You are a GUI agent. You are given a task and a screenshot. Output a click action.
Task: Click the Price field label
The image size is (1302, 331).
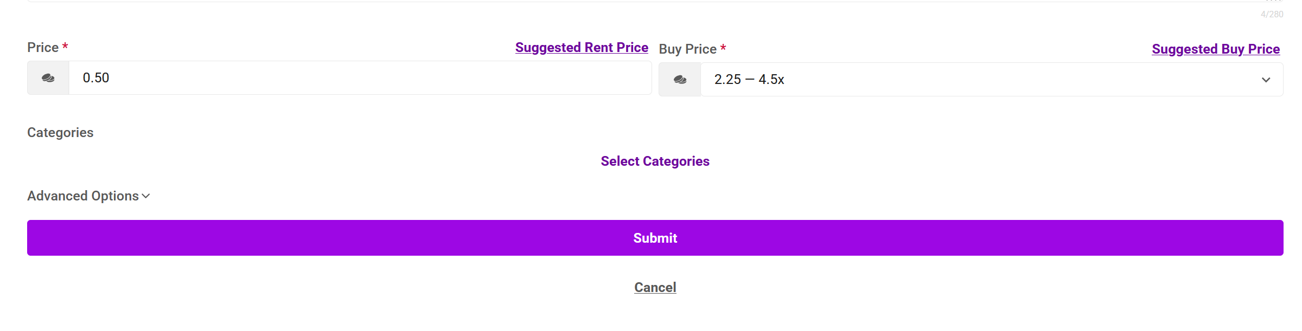(x=43, y=48)
